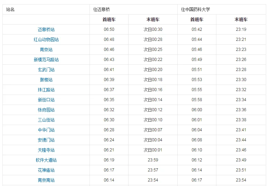Select 次日00:07 in the 中华门站 row
Viewport: 271px width, 186px height.
point(153,130)
